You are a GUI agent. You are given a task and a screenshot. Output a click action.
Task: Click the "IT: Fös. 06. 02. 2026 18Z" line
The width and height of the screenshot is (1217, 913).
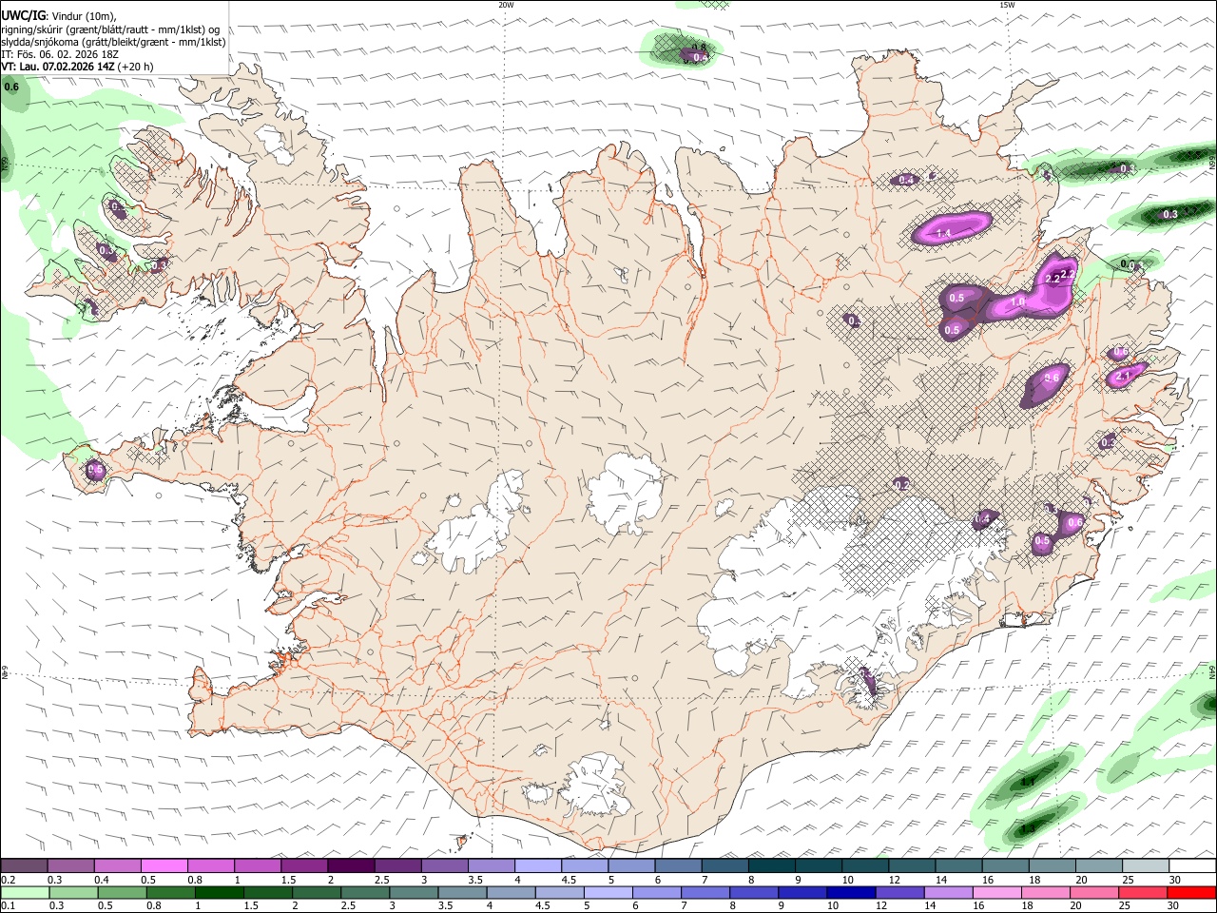pyautogui.click(x=60, y=54)
